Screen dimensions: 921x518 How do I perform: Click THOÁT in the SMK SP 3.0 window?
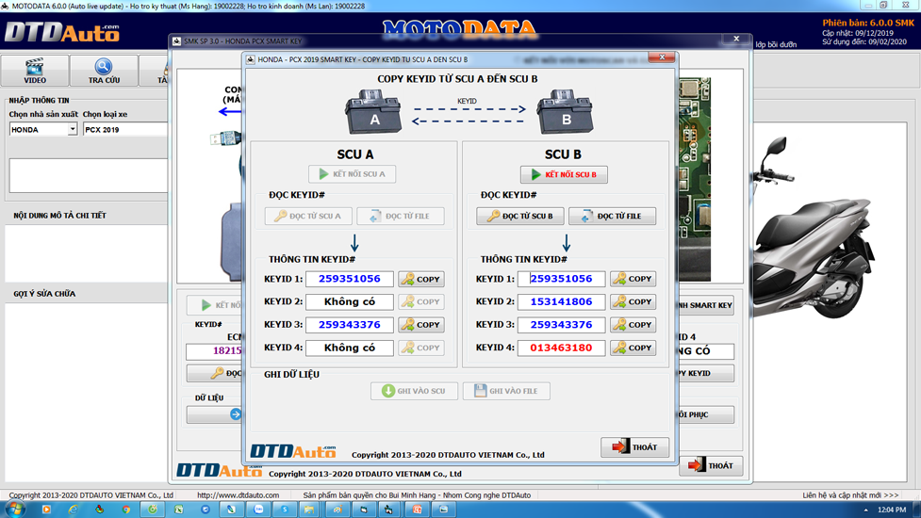712,466
